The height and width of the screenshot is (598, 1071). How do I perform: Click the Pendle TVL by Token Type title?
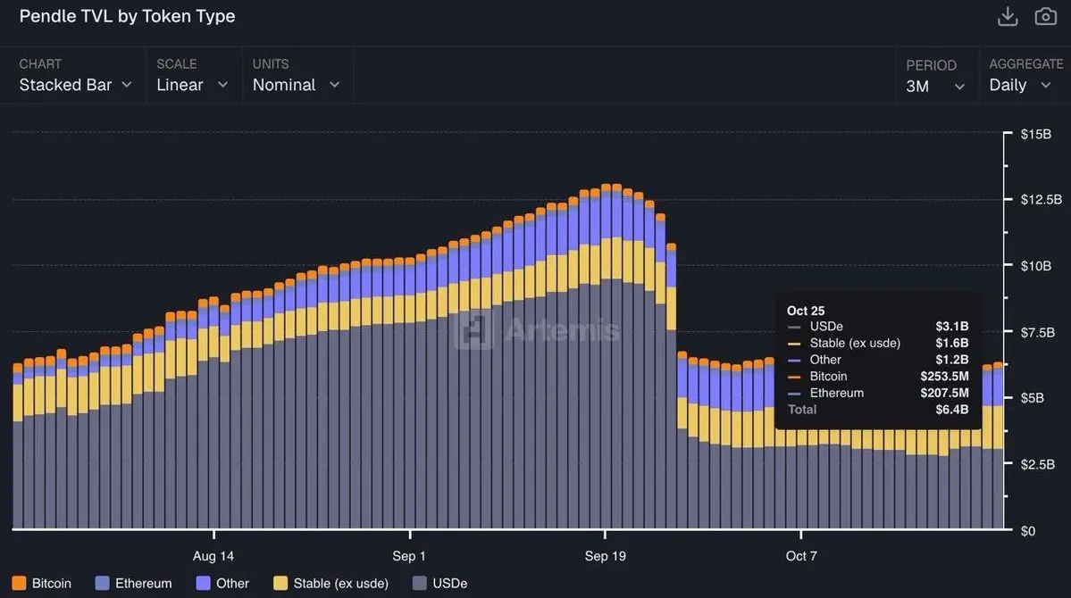(127, 16)
